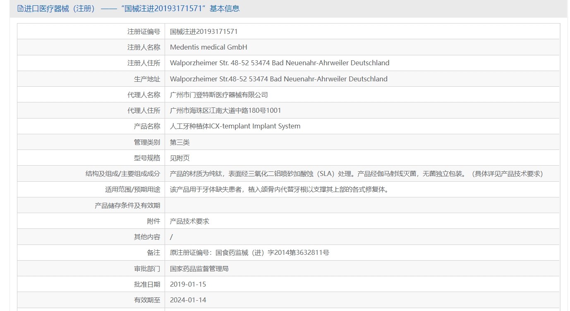
Task: Click the 审批部门 label
Action: (147, 268)
